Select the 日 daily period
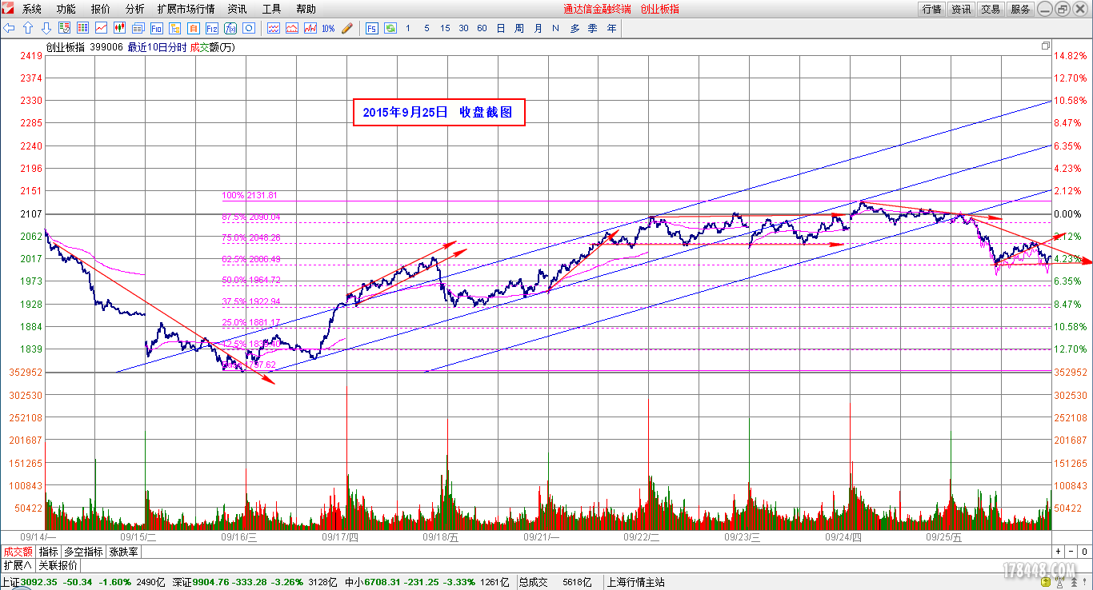Screen dimensions: 1093x590 coord(501,28)
